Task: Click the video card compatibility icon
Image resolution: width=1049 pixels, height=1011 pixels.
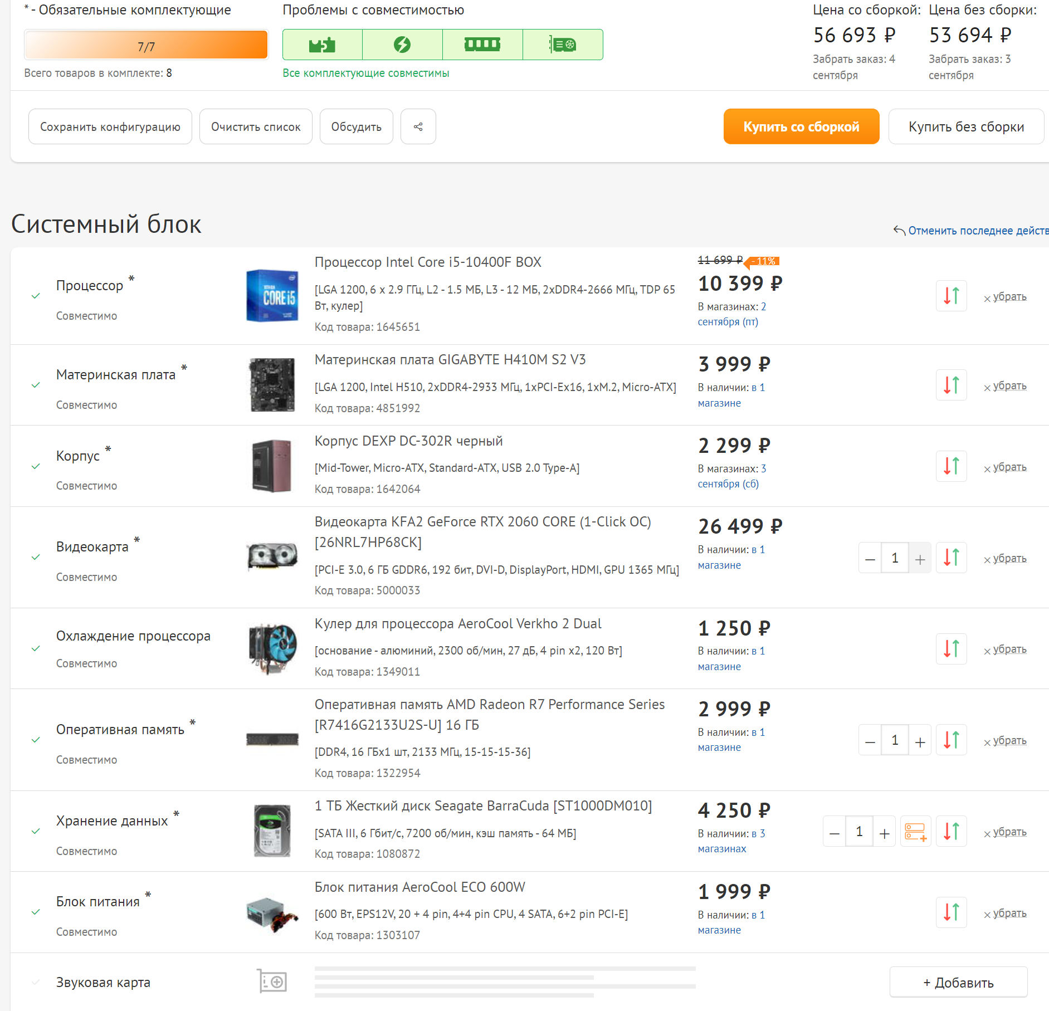Action: click(563, 44)
